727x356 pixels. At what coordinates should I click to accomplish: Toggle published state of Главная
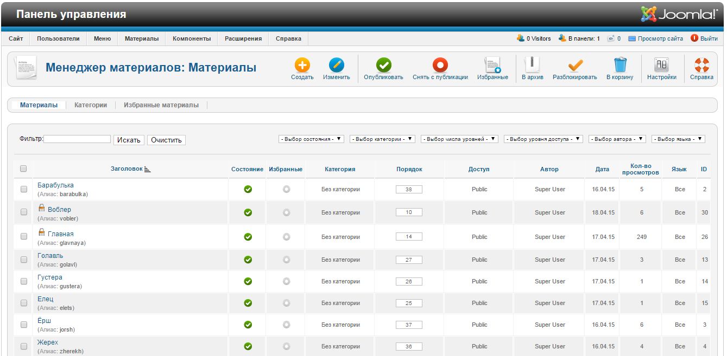(x=248, y=237)
